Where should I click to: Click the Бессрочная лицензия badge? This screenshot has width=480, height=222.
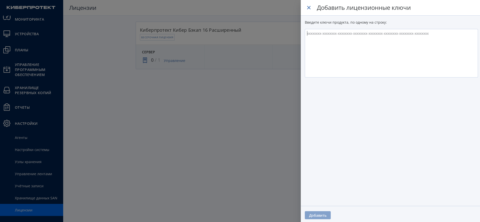coord(157,37)
